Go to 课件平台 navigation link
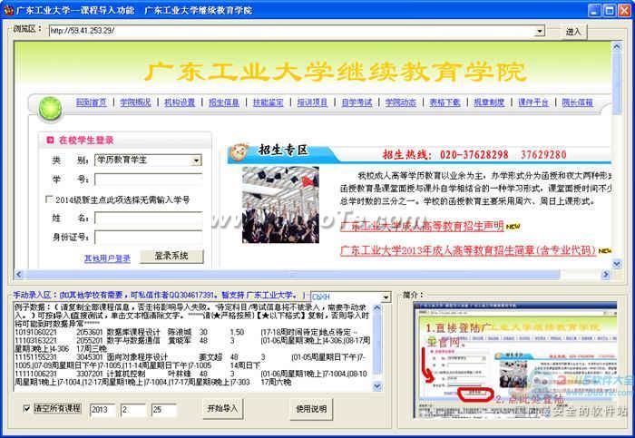This screenshot has height=438, width=635. tap(533, 102)
